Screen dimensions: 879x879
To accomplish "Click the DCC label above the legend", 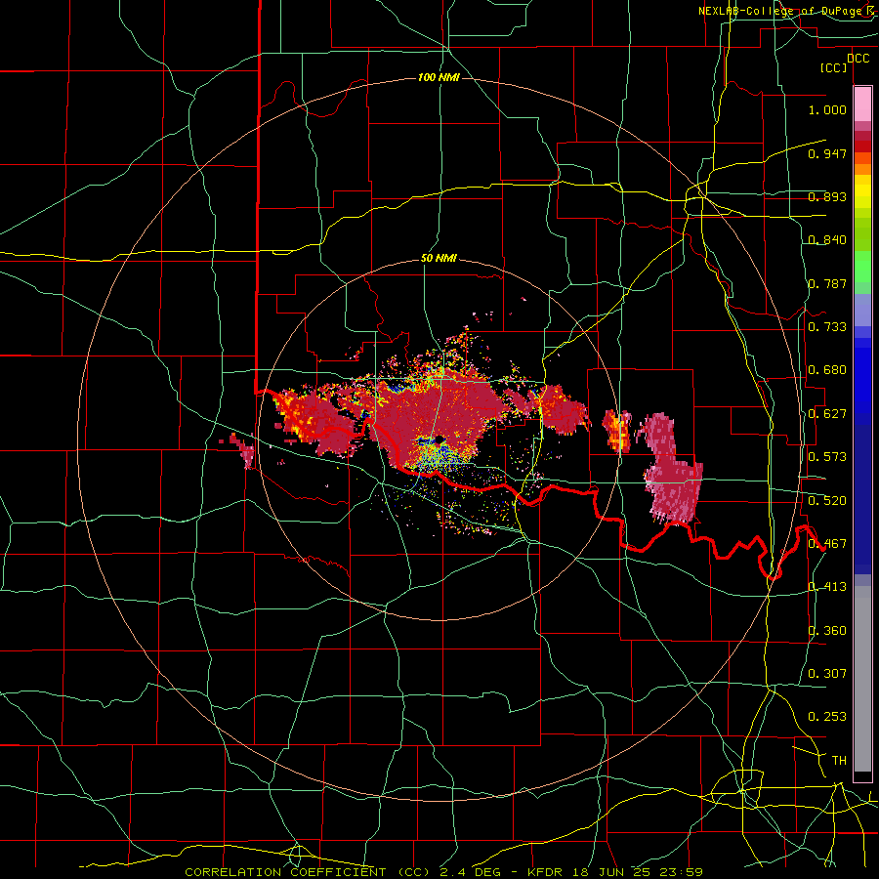I will (x=858, y=59).
